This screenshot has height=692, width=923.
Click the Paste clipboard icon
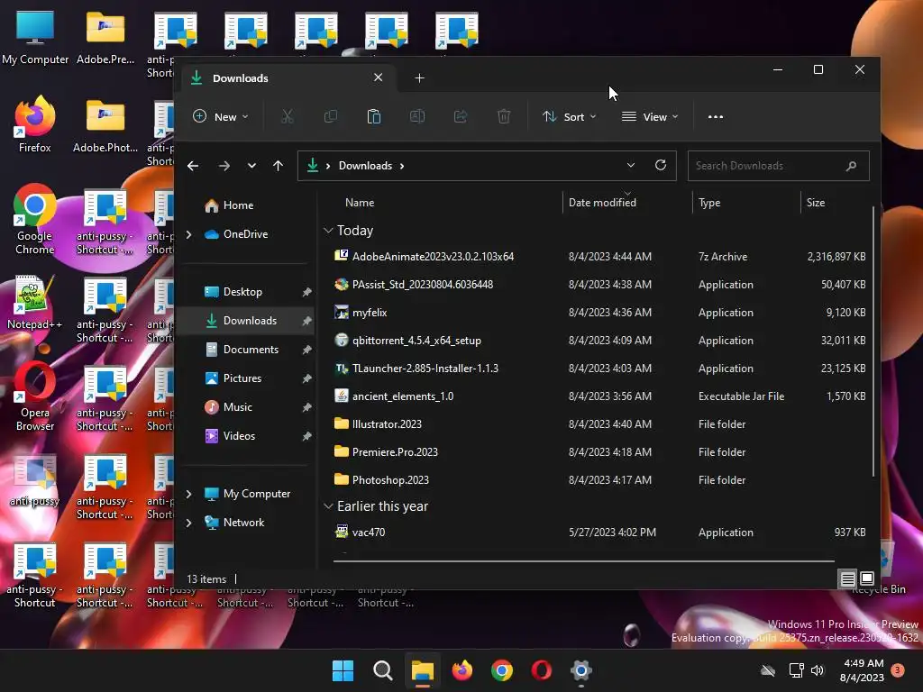tap(374, 116)
